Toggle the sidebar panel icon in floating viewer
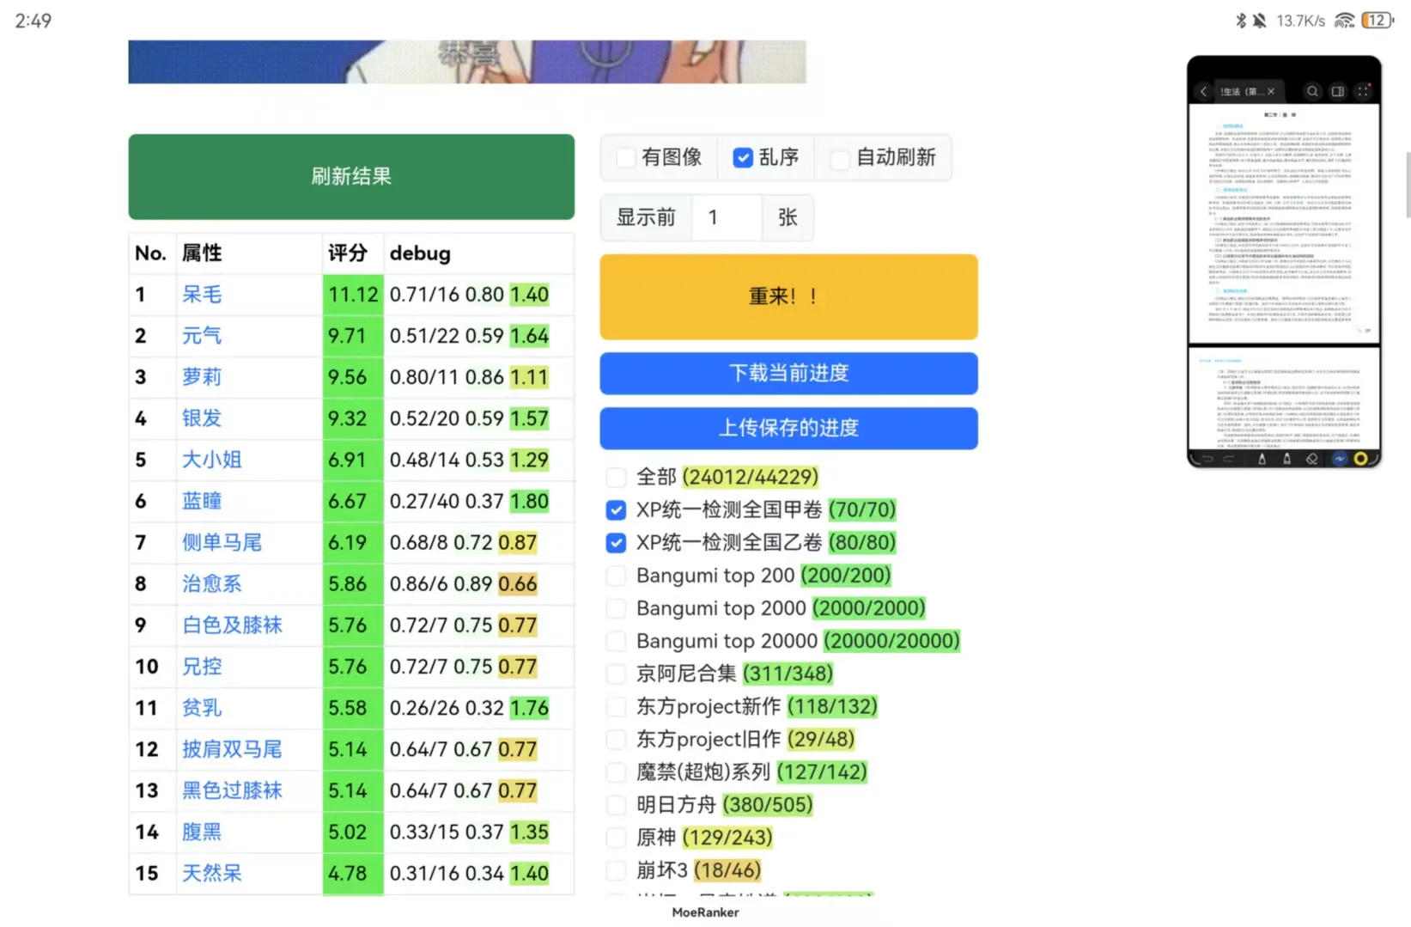Screen dimensions: 1411x927 (1337, 91)
